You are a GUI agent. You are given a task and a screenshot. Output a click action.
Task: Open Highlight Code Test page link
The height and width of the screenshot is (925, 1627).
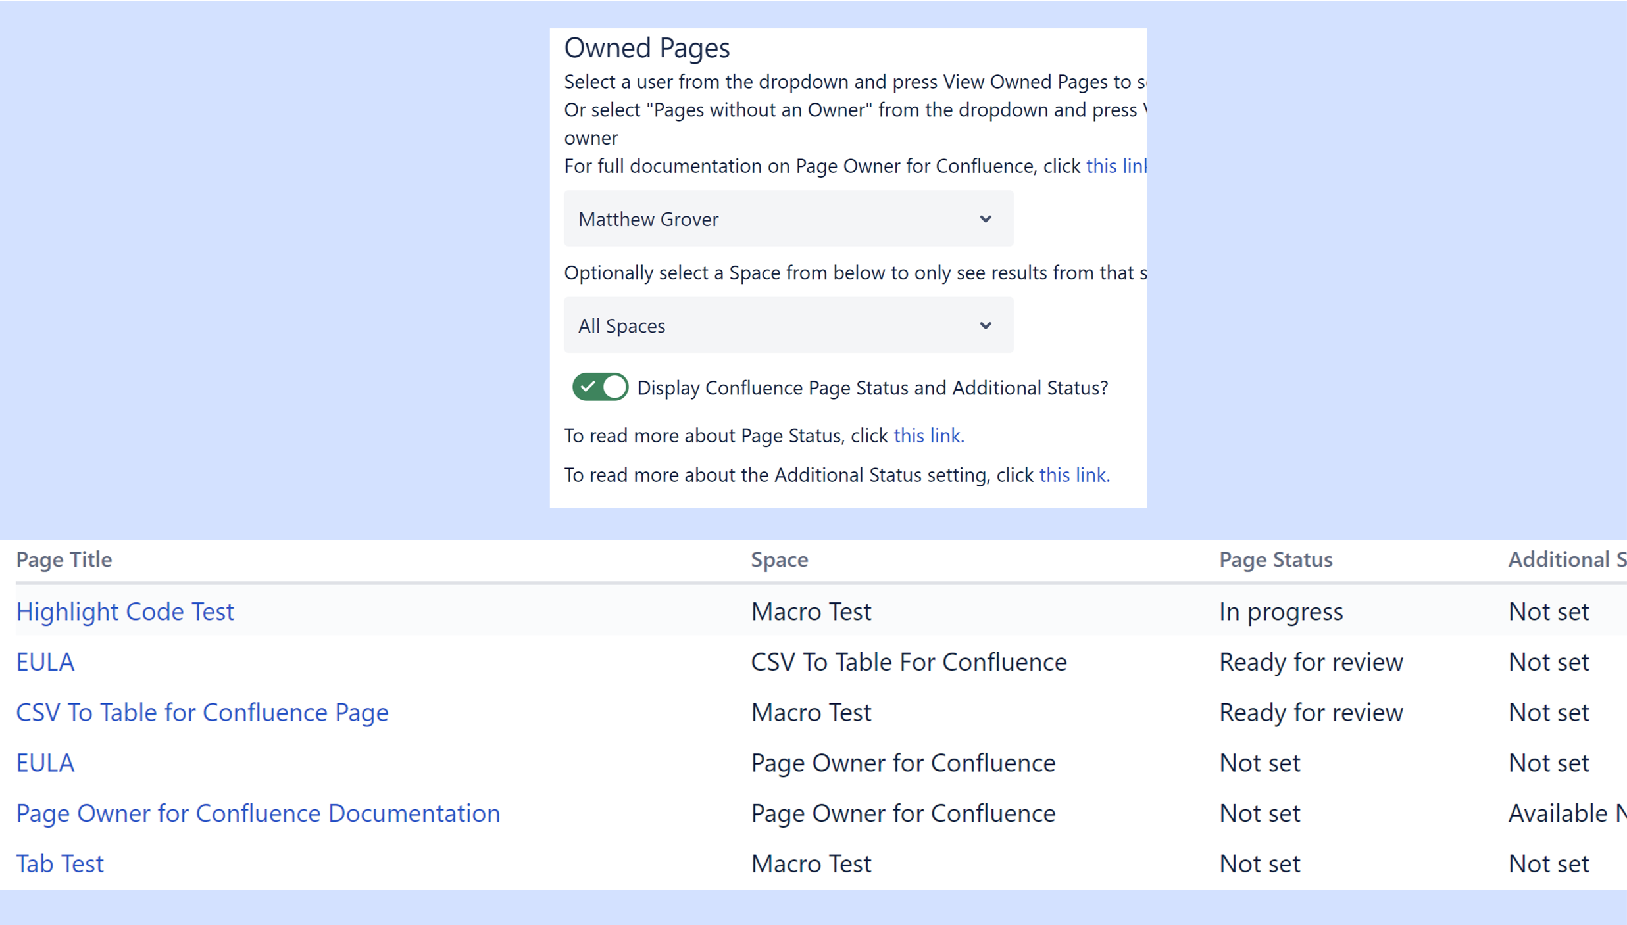pos(125,611)
